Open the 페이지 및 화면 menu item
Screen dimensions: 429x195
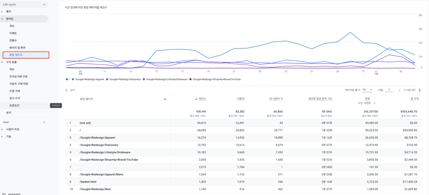[17, 48]
